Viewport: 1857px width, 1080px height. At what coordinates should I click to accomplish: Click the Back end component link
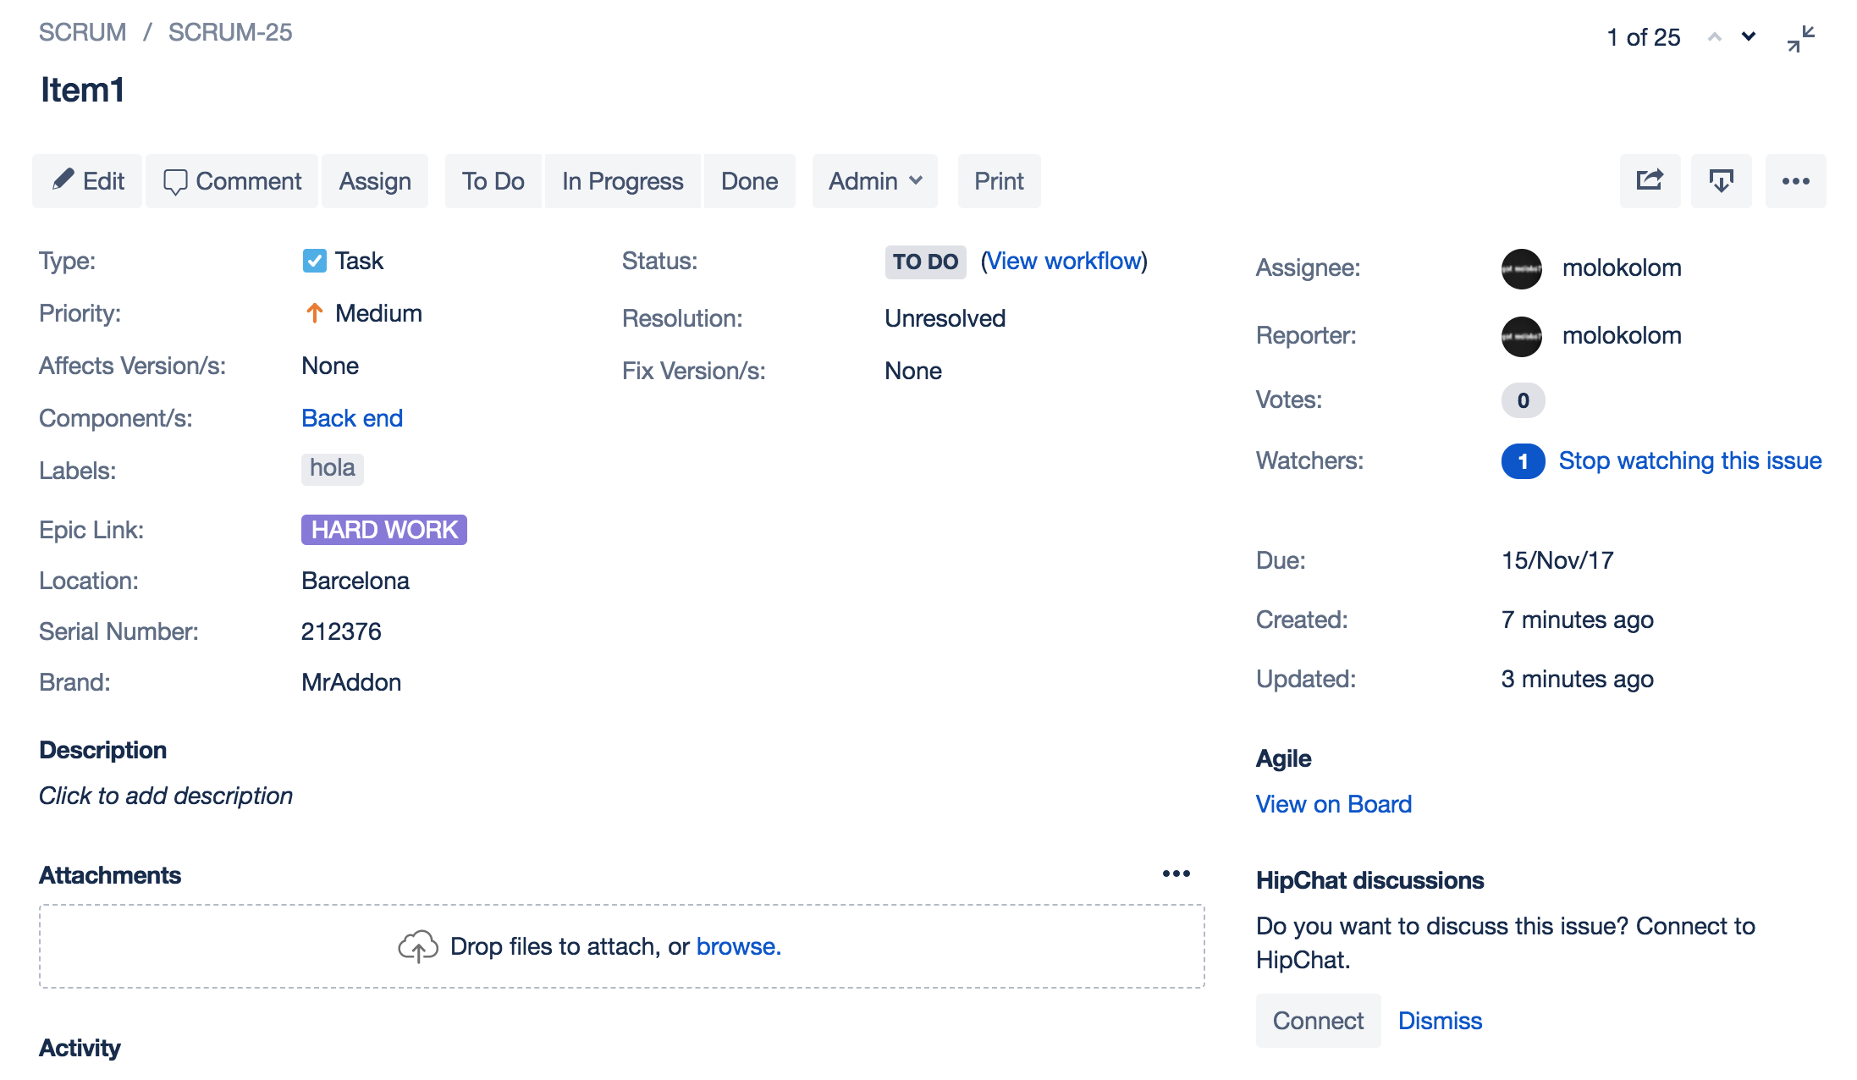[x=352, y=418]
